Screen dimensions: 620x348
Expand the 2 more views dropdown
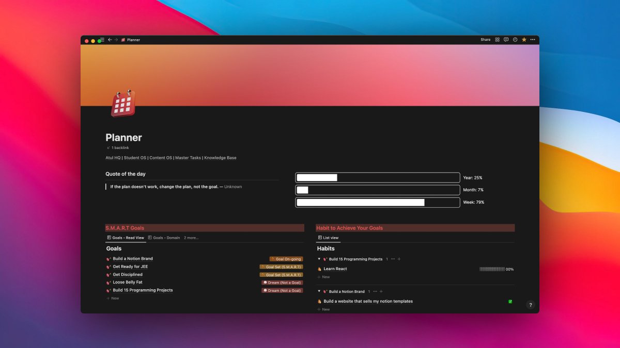[x=191, y=238]
